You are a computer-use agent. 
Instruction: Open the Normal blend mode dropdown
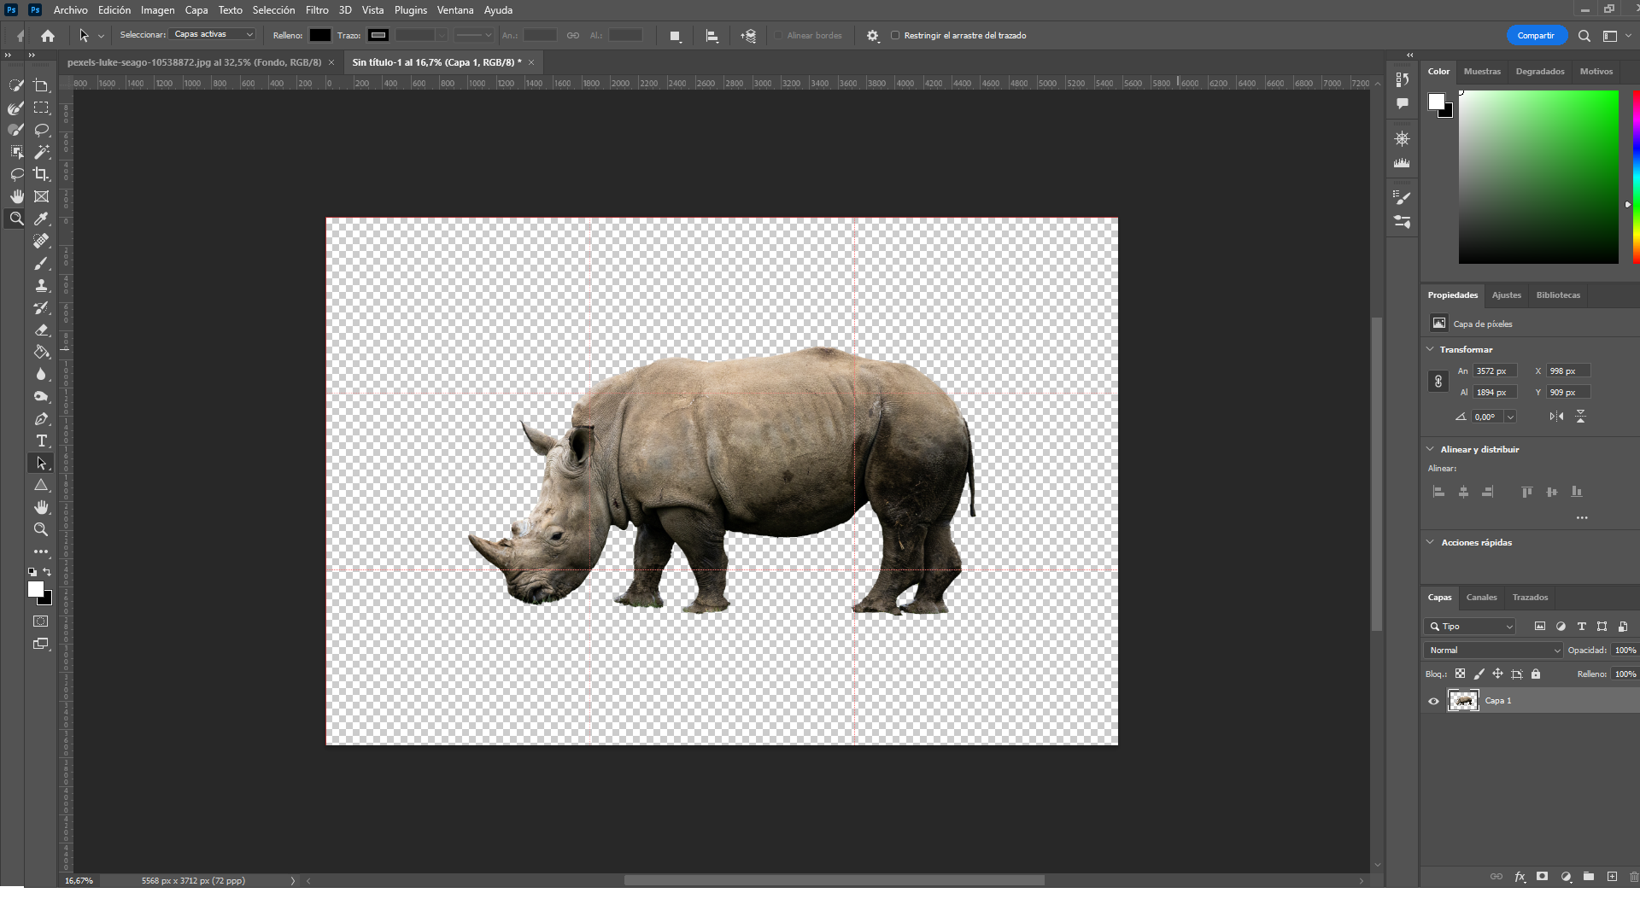point(1492,651)
